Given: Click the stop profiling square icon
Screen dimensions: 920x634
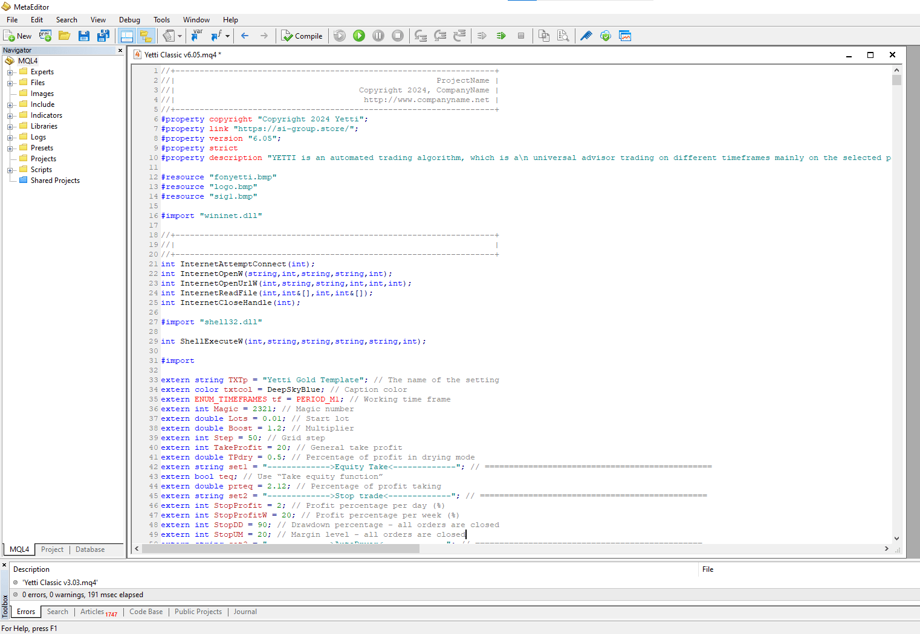Looking at the screenshot, I should point(520,36).
